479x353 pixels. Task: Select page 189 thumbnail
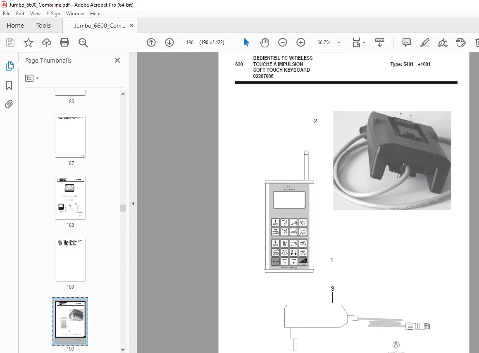70,260
